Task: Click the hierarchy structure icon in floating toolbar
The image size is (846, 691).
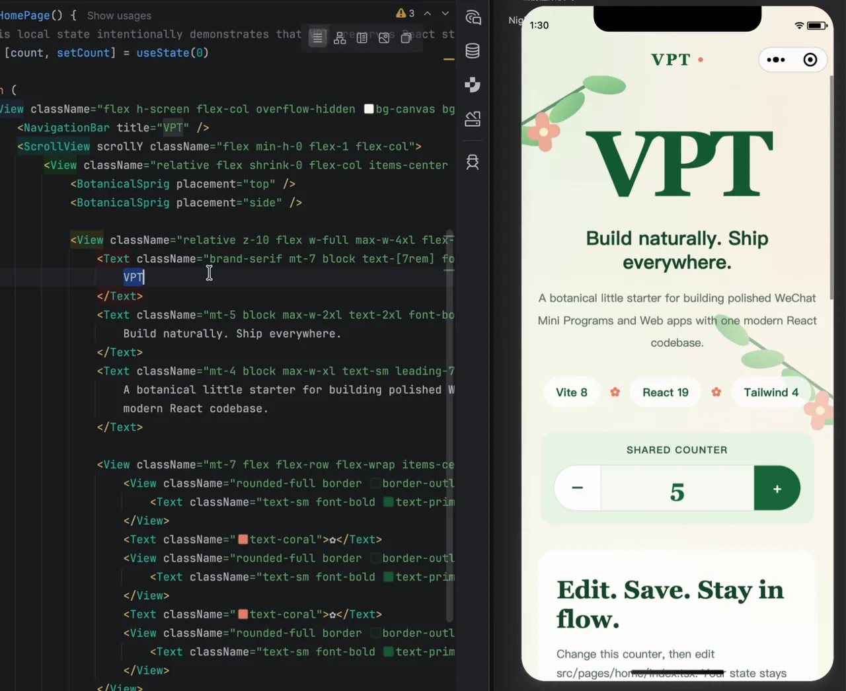Action: tap(340, 38)
